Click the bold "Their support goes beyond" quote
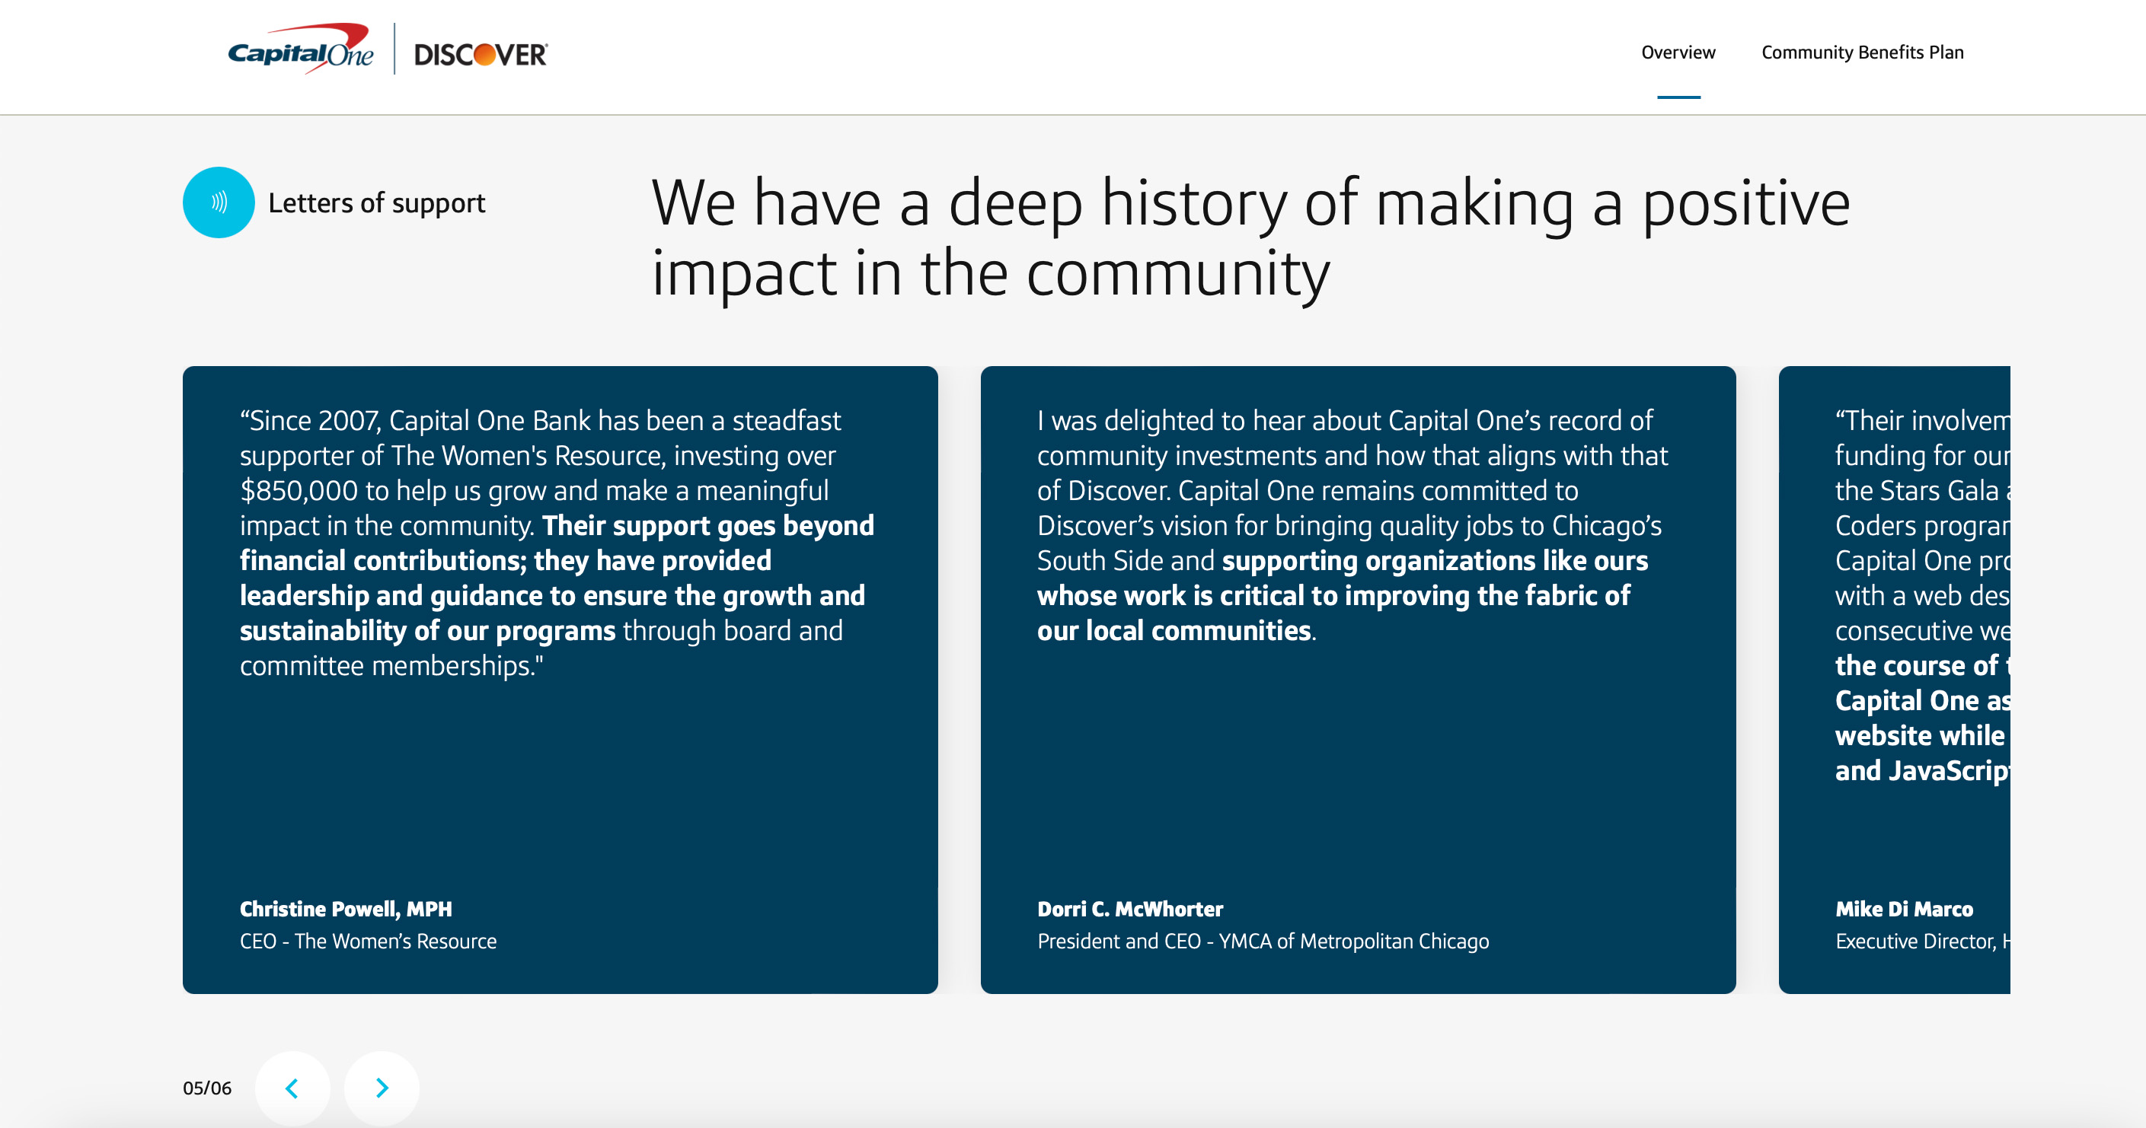Image resolution: width=2146 pixels, height=1128 pixels. pos(708,526)
